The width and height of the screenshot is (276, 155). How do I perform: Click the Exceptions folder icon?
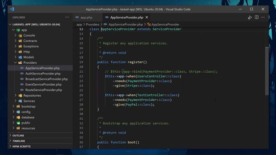[20, 46]
